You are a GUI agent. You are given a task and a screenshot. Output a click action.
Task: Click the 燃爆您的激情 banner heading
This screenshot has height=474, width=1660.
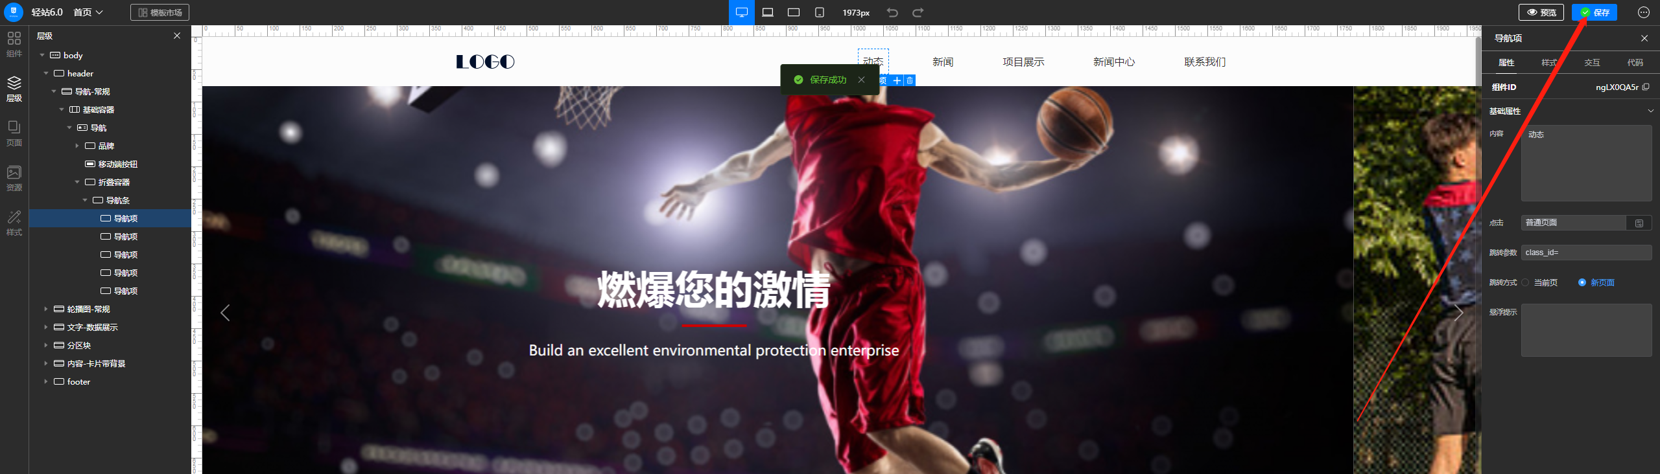714,289
